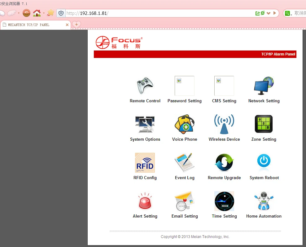The height and width of the screenshot is (247, 306).
Task: Click the blue power icon for System Reboot
Action: [x=264, y=161]
